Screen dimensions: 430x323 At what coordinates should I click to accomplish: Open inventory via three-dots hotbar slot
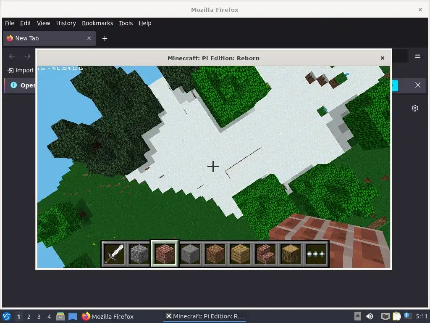(316, 254)
